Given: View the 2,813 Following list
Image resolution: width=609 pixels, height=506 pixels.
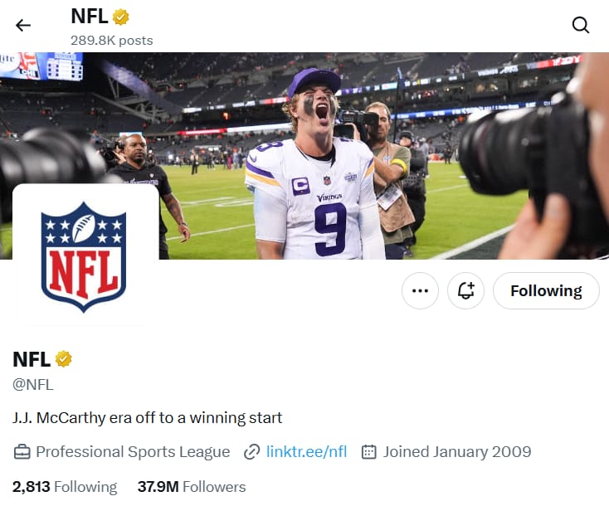Looking at the screenshot, I should click(65, 487).
